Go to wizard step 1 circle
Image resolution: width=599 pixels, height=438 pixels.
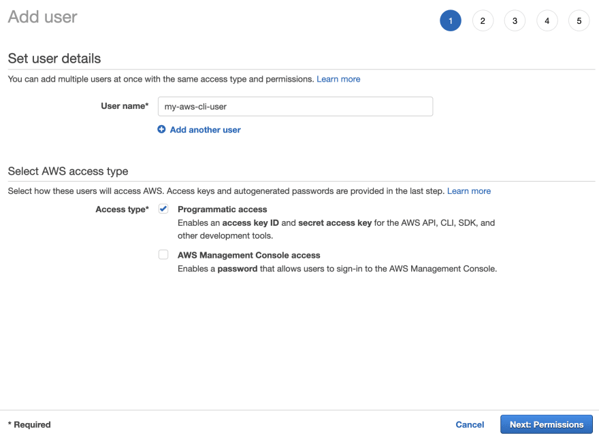[x=451, y=20]
